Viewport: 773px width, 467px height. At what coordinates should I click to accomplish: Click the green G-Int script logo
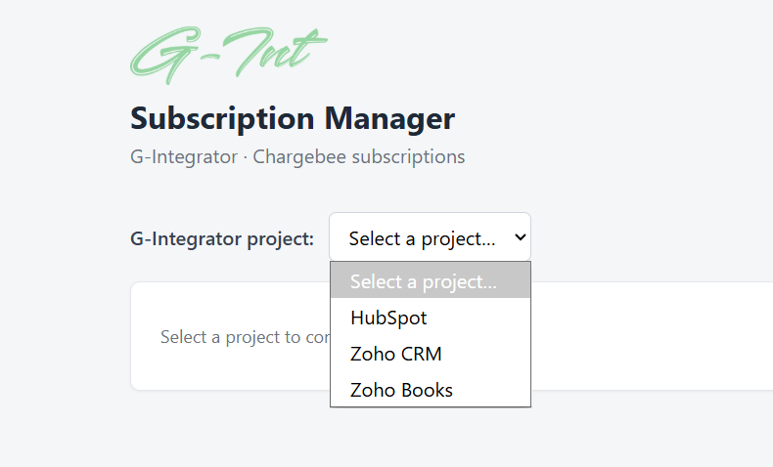tap(228, 55)
